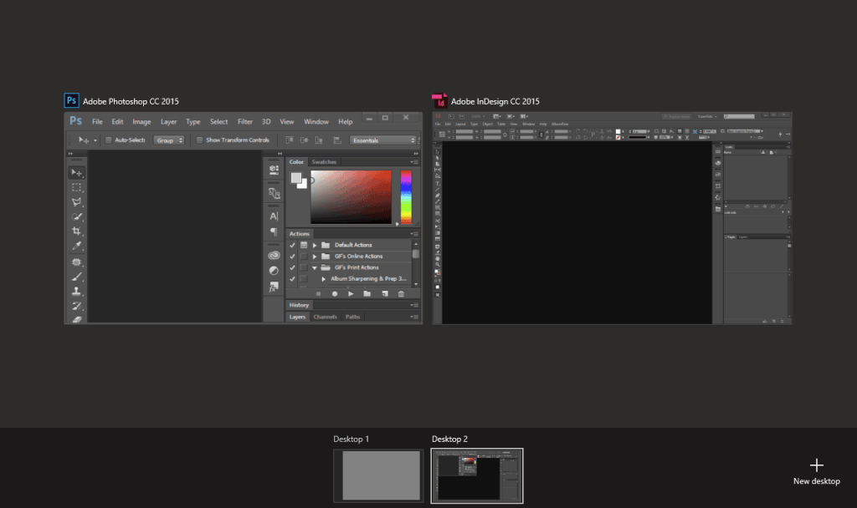
Task: Switch to the Desktop 1 thumbnail
Action: pyautogui.click(x=378, y=475)
